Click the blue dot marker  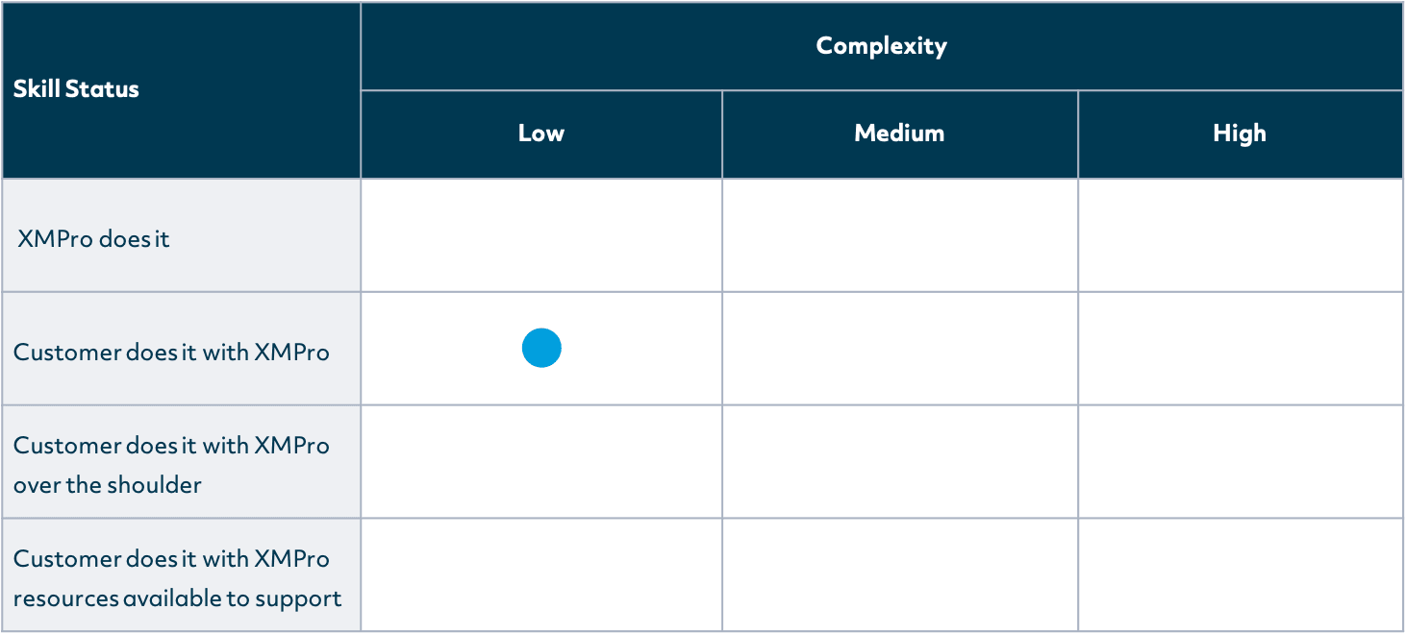(541, 348)
